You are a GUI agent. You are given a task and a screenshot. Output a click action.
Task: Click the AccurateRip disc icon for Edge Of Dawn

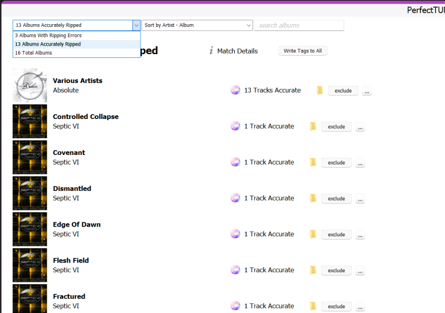coord(235,234)
